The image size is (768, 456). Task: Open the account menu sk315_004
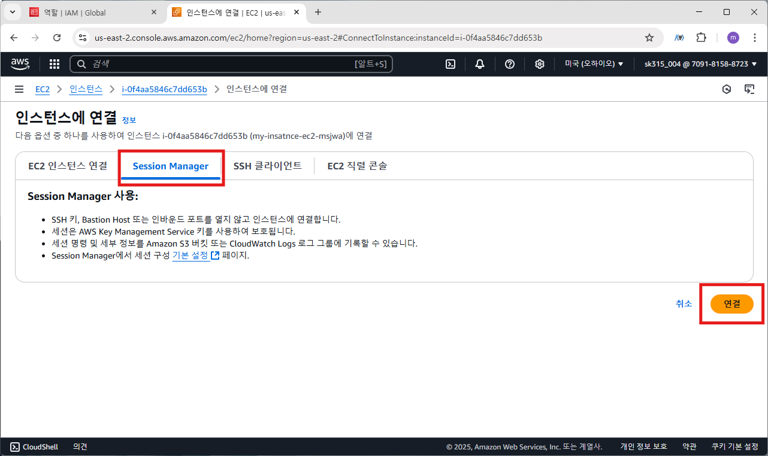(701, 64)
